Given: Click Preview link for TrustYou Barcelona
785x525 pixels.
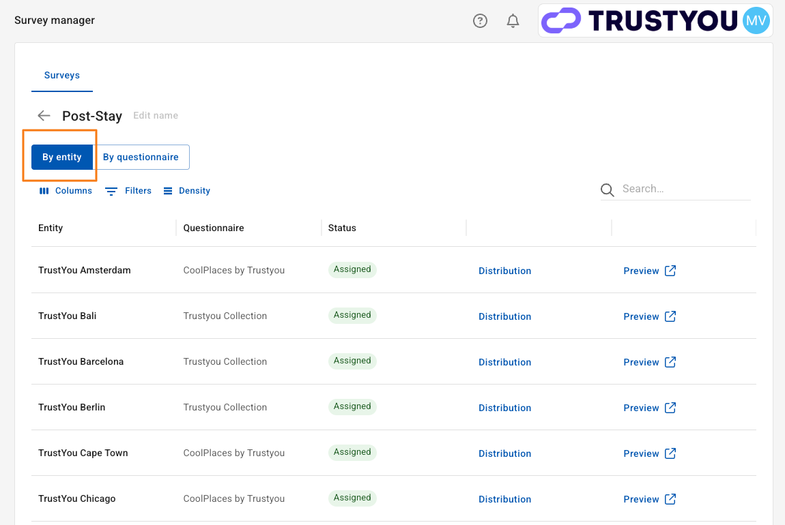Looking at the screenshot, I should coord(641,362).
